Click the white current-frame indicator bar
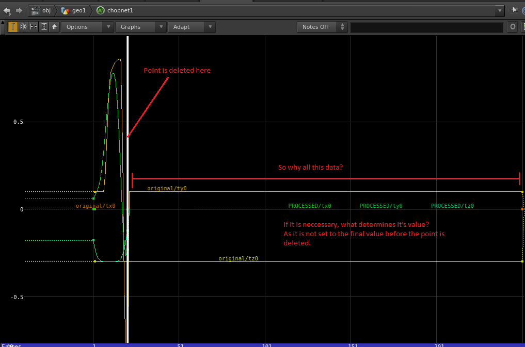Viewport: 525px width, 347px height. [128, 189]
